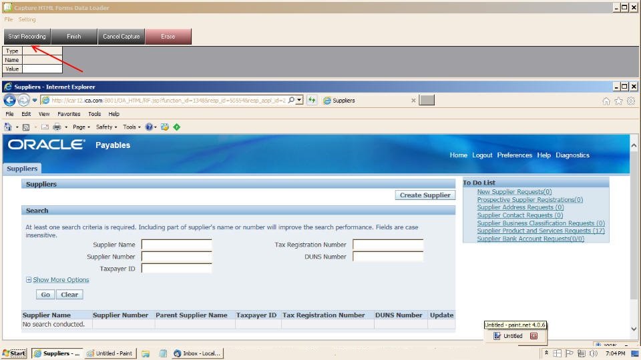641x360 pixels.
Task: Open the Page dropdown menu
Action: tap(81, 127)
